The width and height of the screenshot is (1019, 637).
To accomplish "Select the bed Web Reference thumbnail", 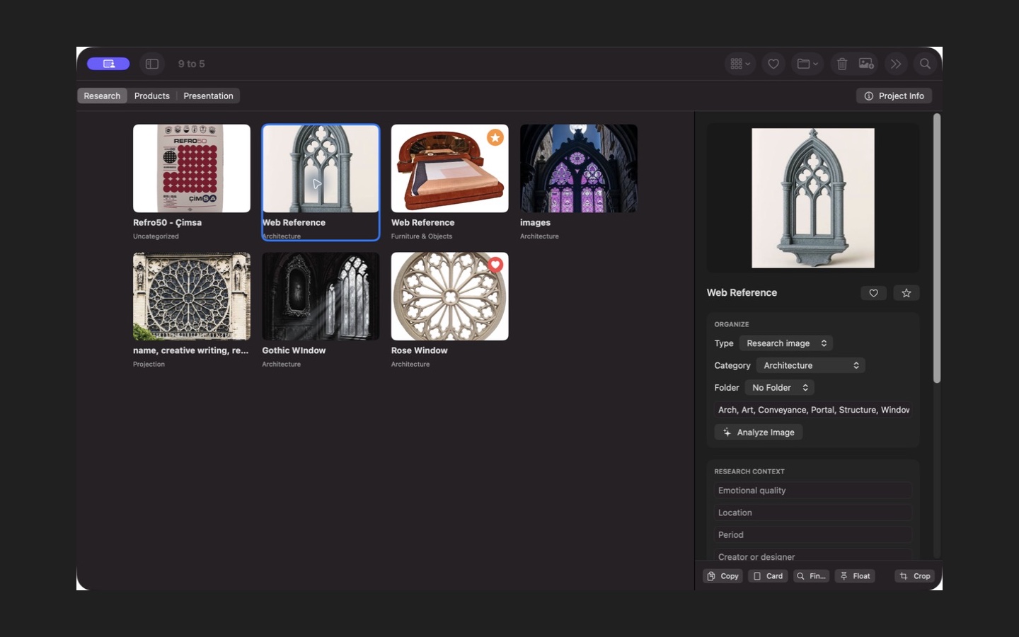I will pyautogui.click(x=449, y=168).
